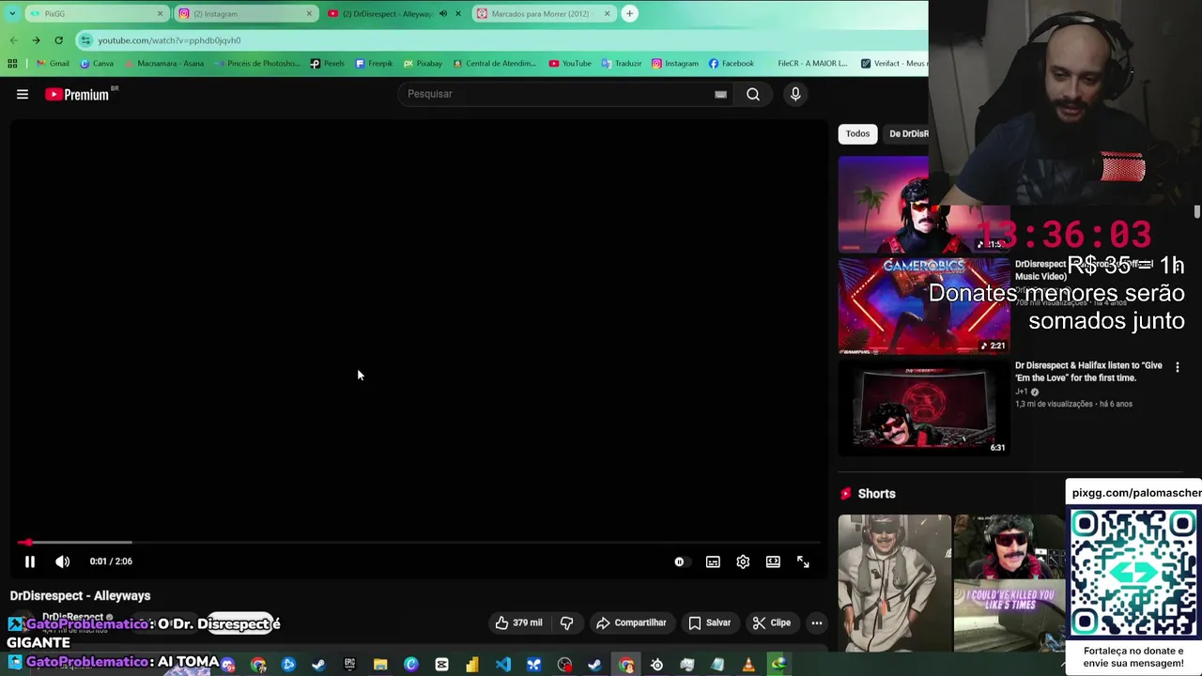Open the apps grid in bookmarks bar
Viewport: 1202px width, 676px height.
[x=12, y=63]
